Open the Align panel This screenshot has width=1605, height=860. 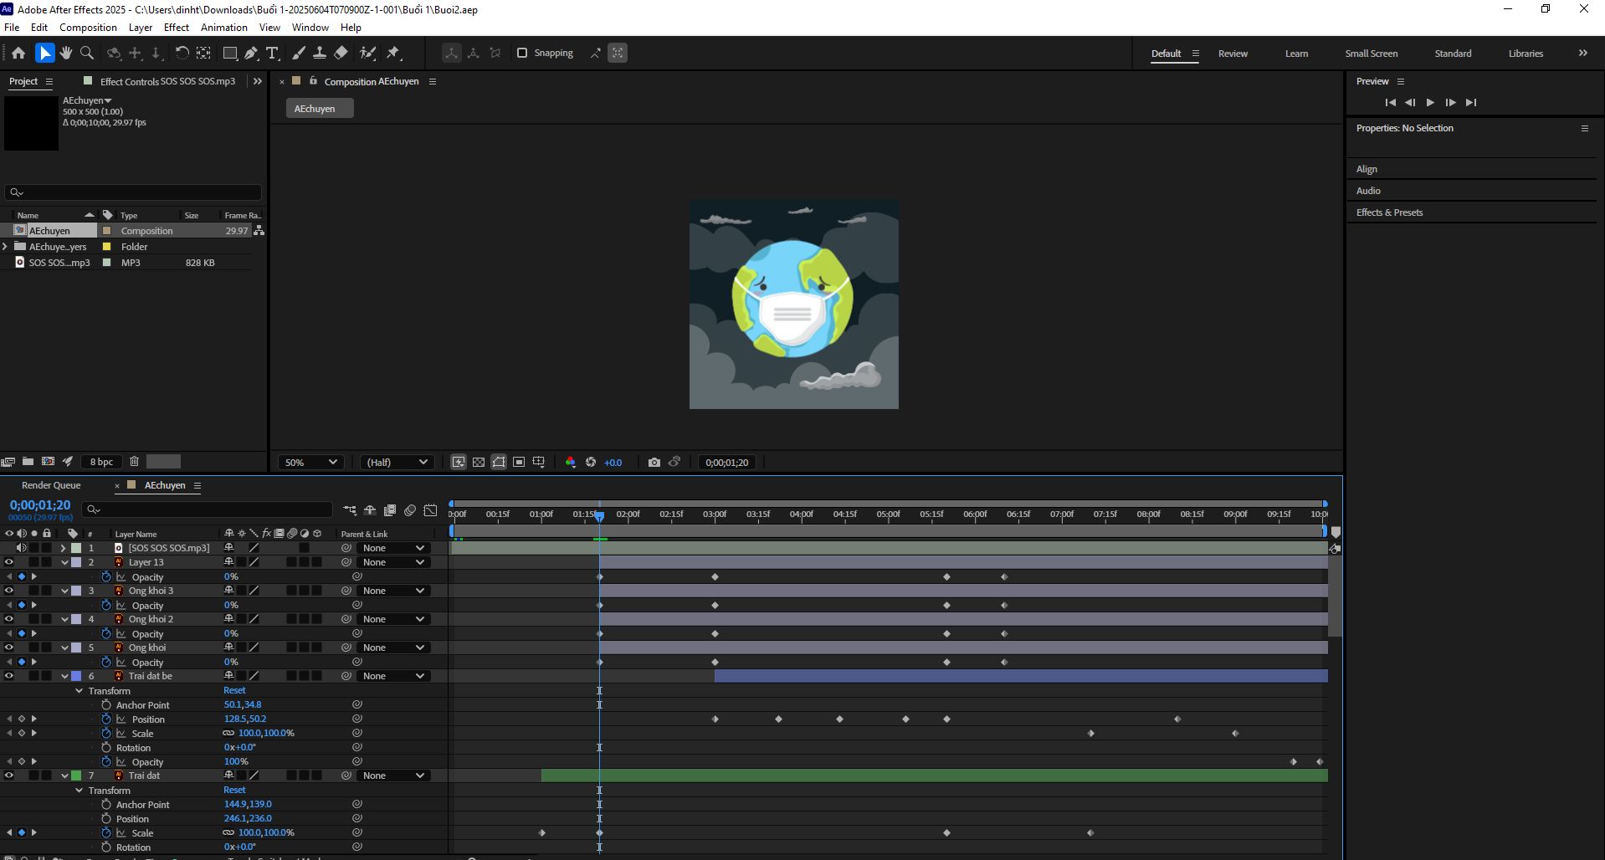(x=1367, y=169)
